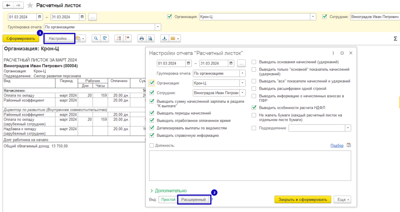Open dropdown arrow beside report variants icon
400x212 pixels.
click(x=83, y=39)
